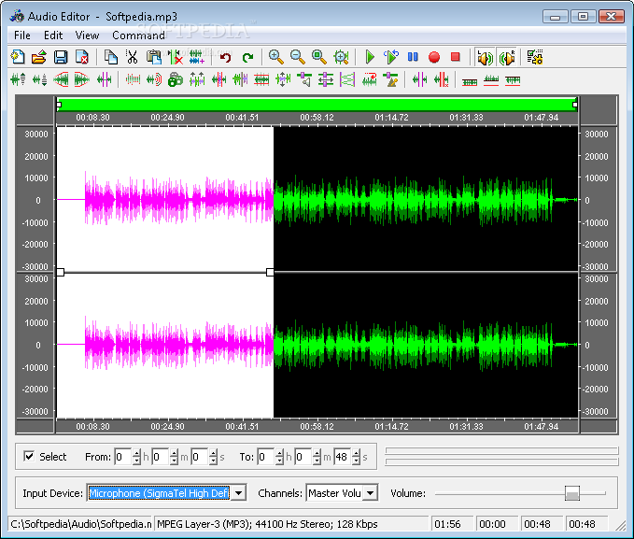Screen dimensions: 634x539
Task: Open the Command menu
Action: tap(139, 35)
